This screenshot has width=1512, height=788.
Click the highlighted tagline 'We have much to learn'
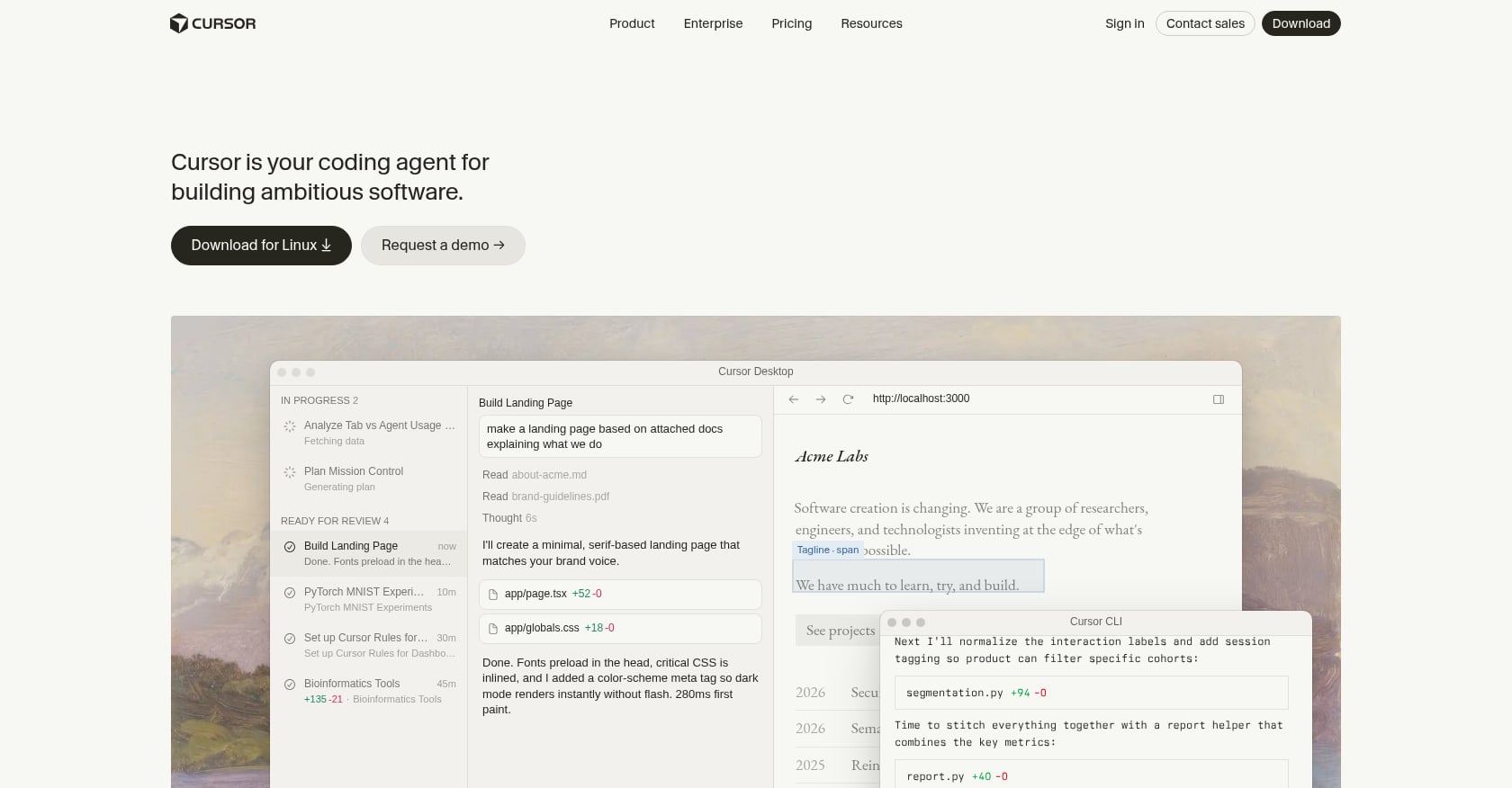(918, 576)
